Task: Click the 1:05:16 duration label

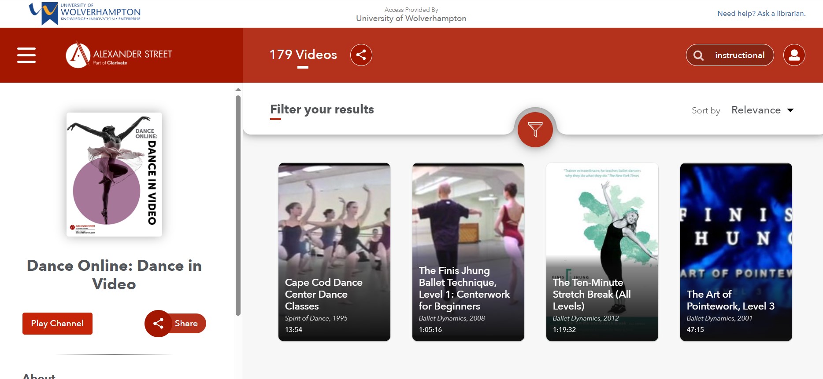Action: click(x=430, y=329)
